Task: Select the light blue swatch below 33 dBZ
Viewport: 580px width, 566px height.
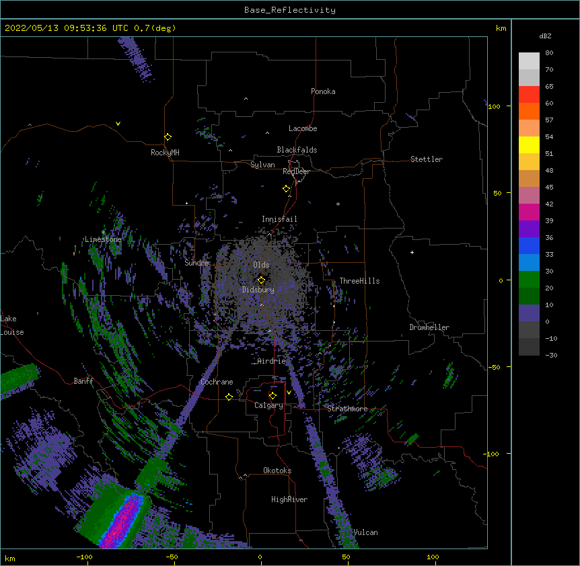Action: coord(529,262)
